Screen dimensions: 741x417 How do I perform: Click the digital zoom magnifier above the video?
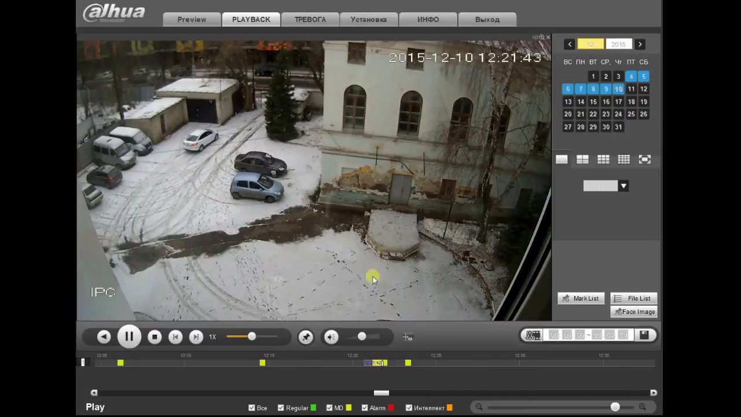tap(542, 37)
